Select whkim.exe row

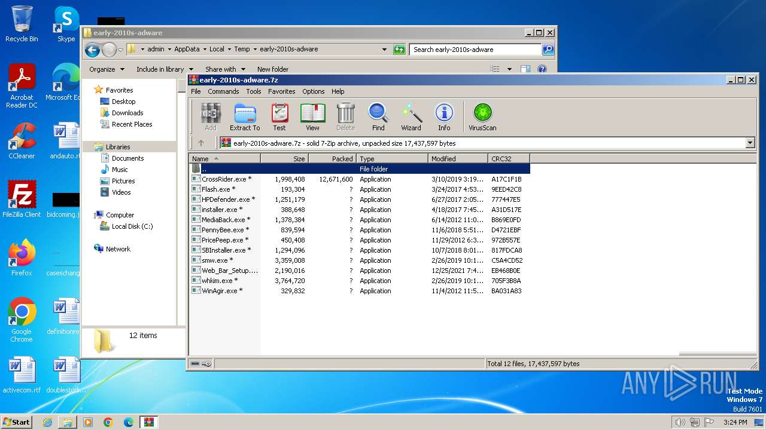point(360,281)
